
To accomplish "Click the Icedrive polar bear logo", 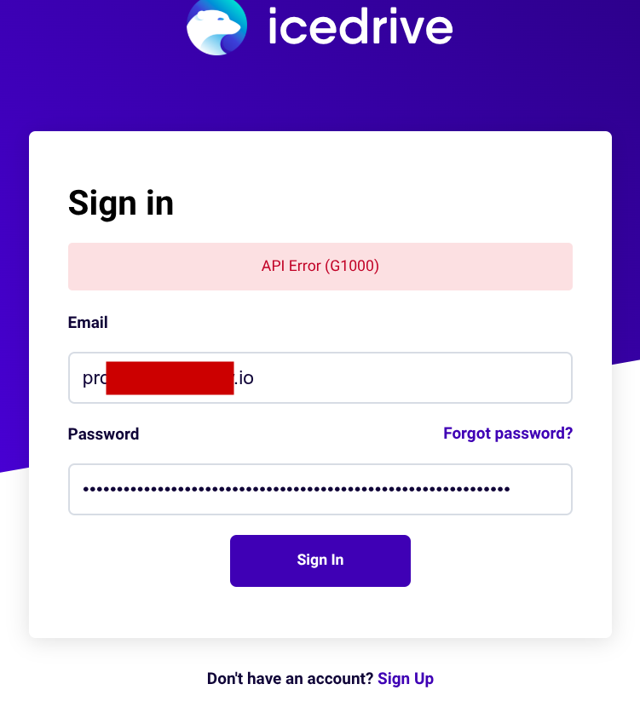I will [x=216, y=26].
